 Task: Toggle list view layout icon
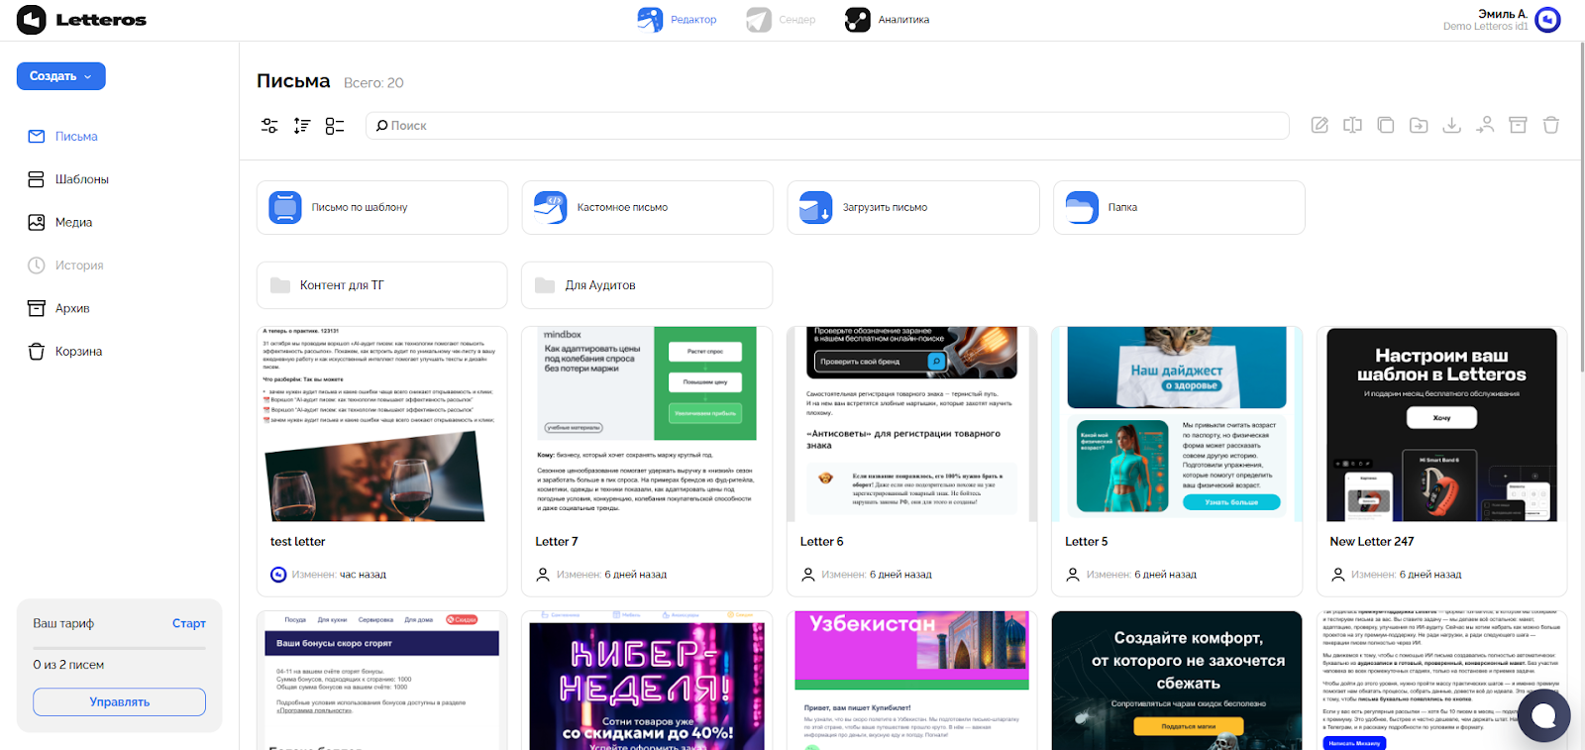[335, 126]
